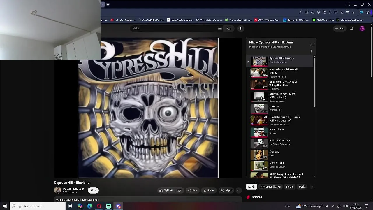Image resolution: width=373 pixels, height=210 pixels.
Task: Open Task View on taskbar
Action: click(70, 206)
